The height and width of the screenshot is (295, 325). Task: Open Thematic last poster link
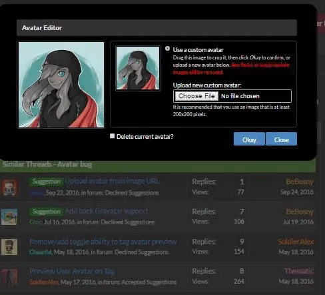299,271
